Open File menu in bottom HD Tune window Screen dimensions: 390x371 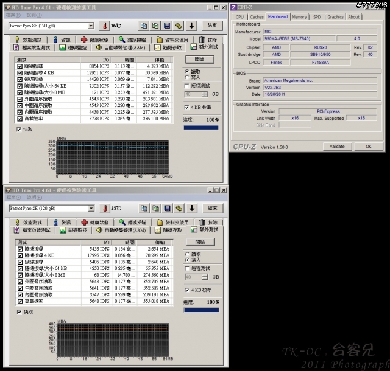(13, 198)
